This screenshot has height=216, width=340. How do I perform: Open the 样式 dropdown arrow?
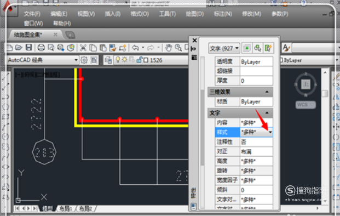pyautogui.click(x=270, y=132)
